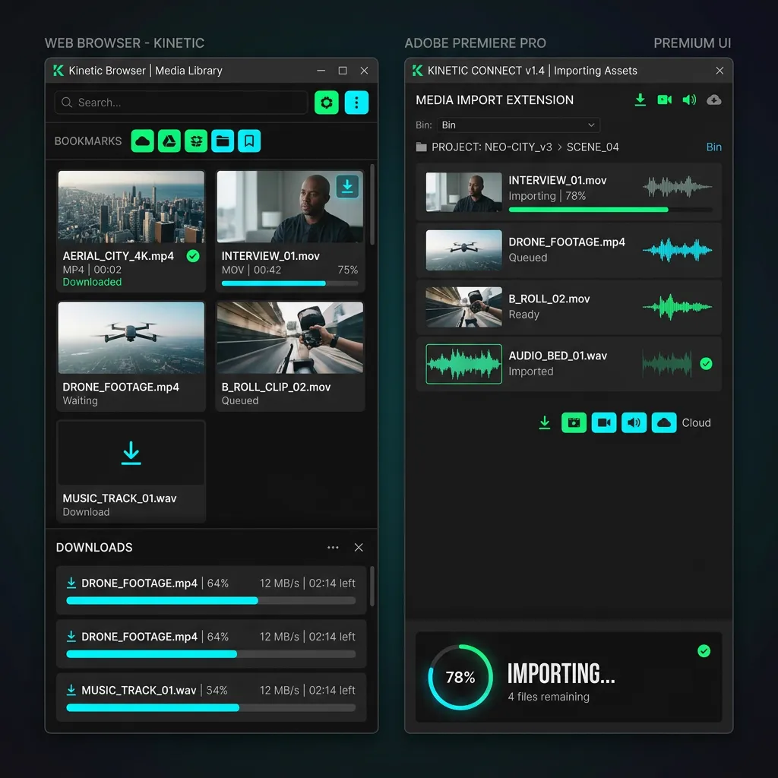
Task: Click 'Waiting' under DRONE_FOOTAGE.mp4
Action: coord(80,400)
